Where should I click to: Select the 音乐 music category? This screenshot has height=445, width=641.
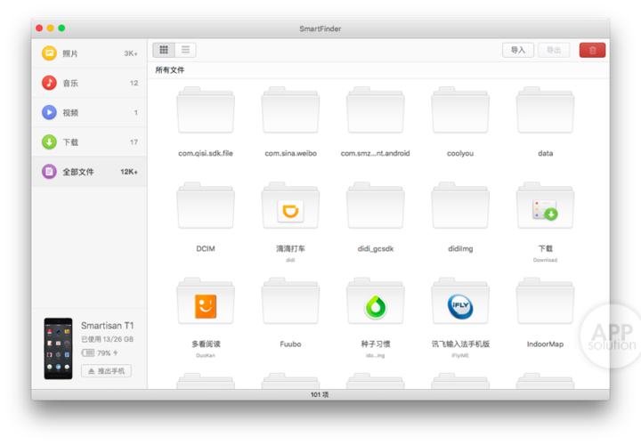point(89,83)
